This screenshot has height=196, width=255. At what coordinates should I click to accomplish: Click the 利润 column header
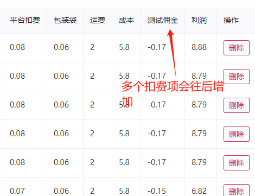click(199, 20)
